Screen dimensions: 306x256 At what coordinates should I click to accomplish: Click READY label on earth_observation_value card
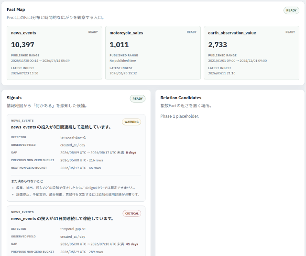290,32
